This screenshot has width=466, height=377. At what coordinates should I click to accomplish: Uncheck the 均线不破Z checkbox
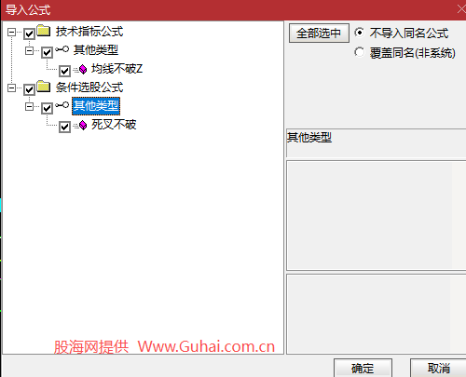64,71
